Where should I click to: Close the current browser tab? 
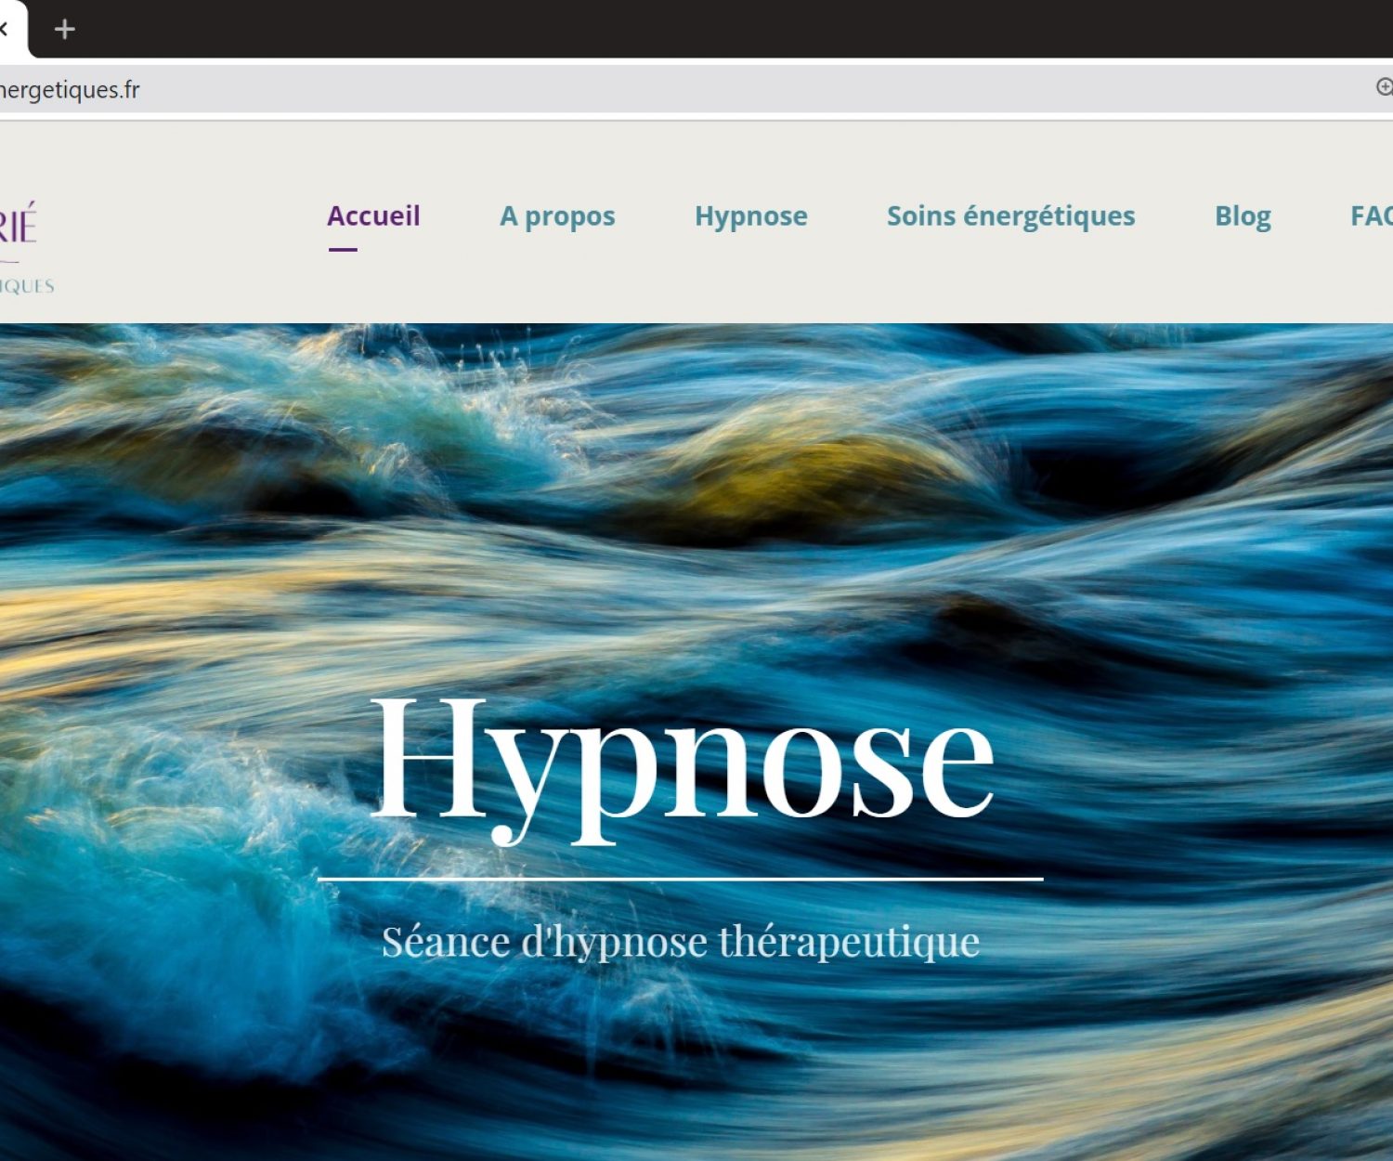[4, 29]
